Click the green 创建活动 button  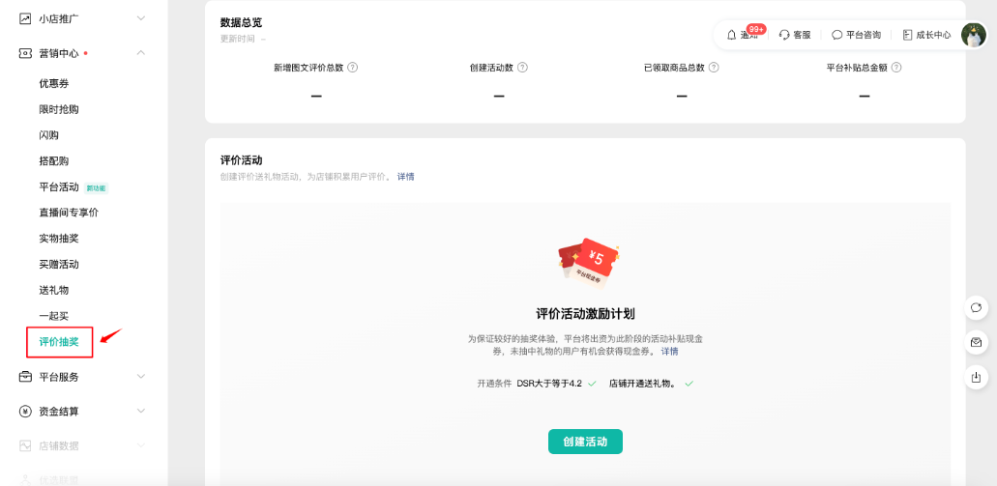tap(585, 442)
